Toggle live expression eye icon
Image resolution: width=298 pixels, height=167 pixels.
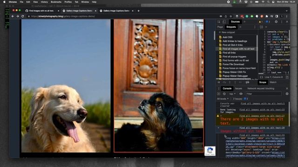click(241, 94)
